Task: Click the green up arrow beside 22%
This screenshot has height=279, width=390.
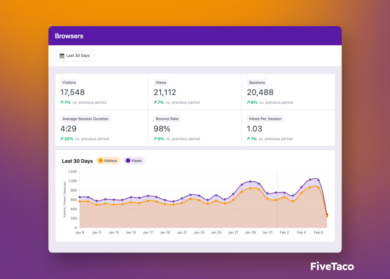Action: point(62,139)
